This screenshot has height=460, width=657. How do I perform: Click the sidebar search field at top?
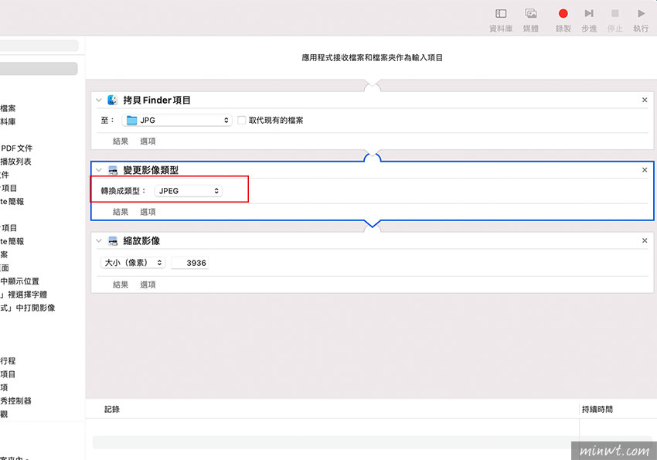tap(39, 46)
